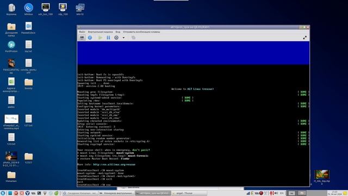Open the Домашняя папка home folder icon
Screen dimensions: 348x196
pyautogui.click(x=11, y=29)
